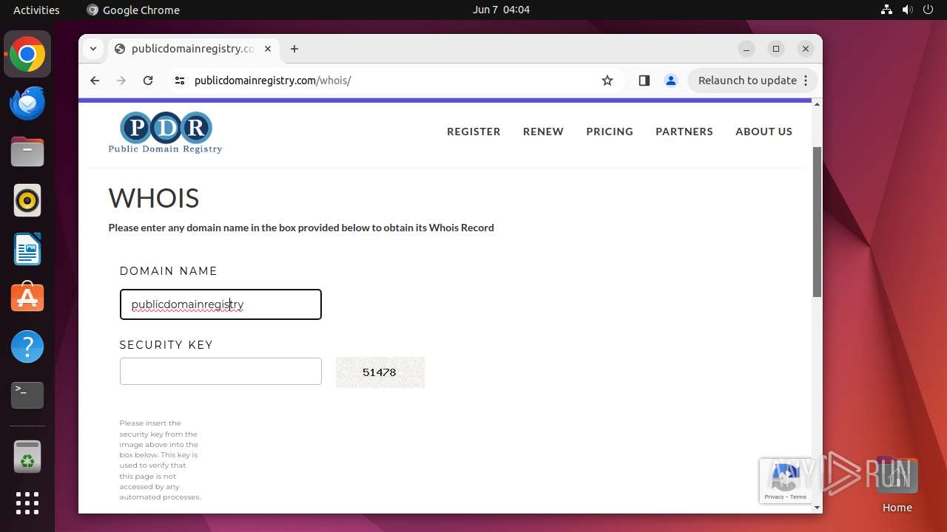
Task: Open the Google Chrome app menu in the top bar
Action: point(133,10)
